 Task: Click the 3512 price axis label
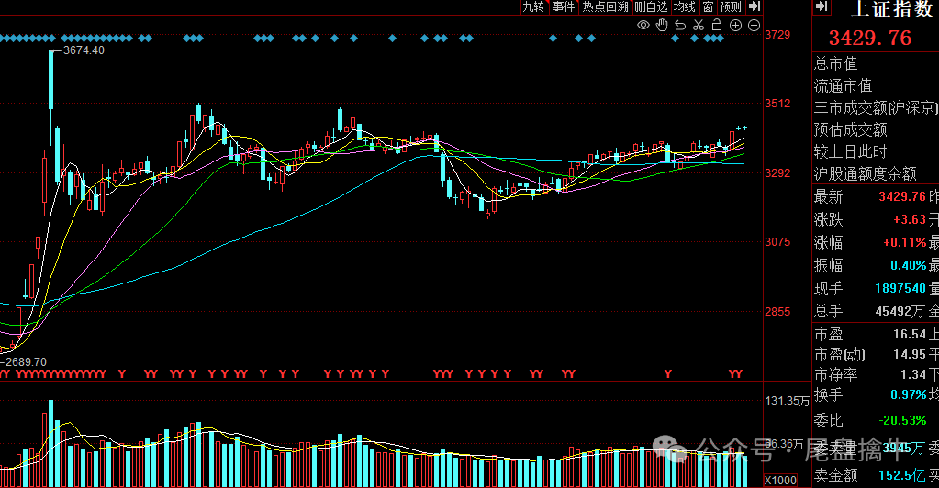coord(777,104)
